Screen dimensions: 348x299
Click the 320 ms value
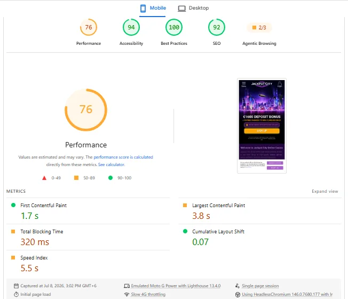click(35, 242)
